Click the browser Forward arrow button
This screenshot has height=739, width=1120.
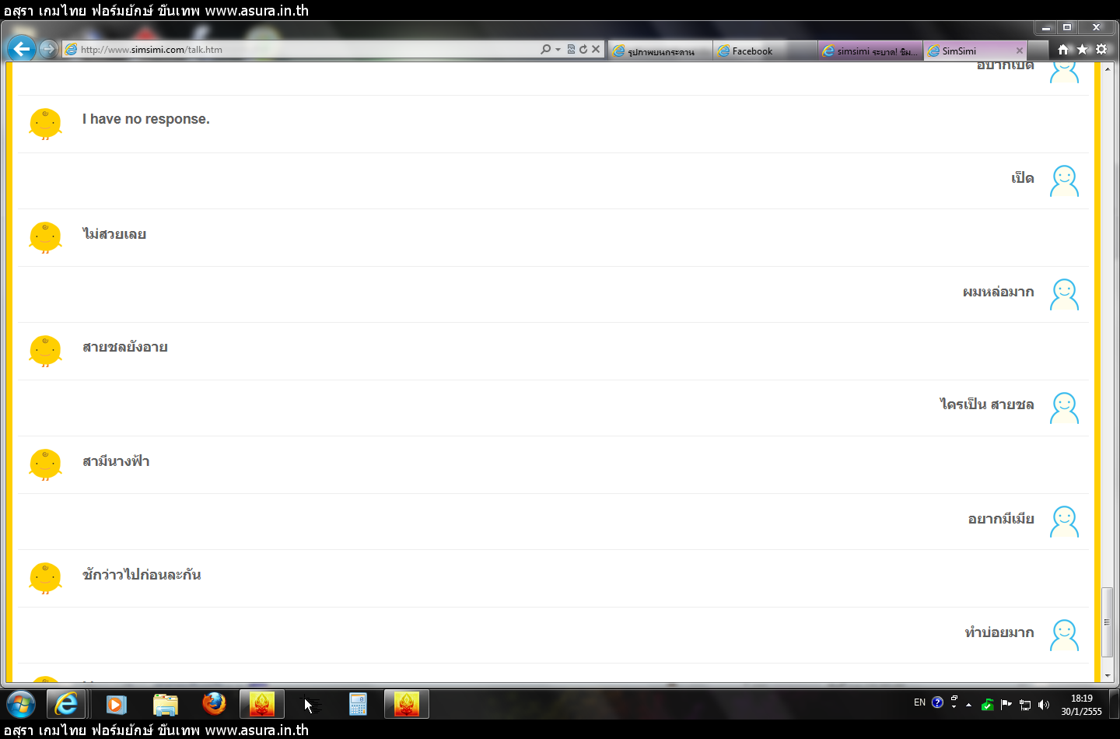tap(48, 49)
